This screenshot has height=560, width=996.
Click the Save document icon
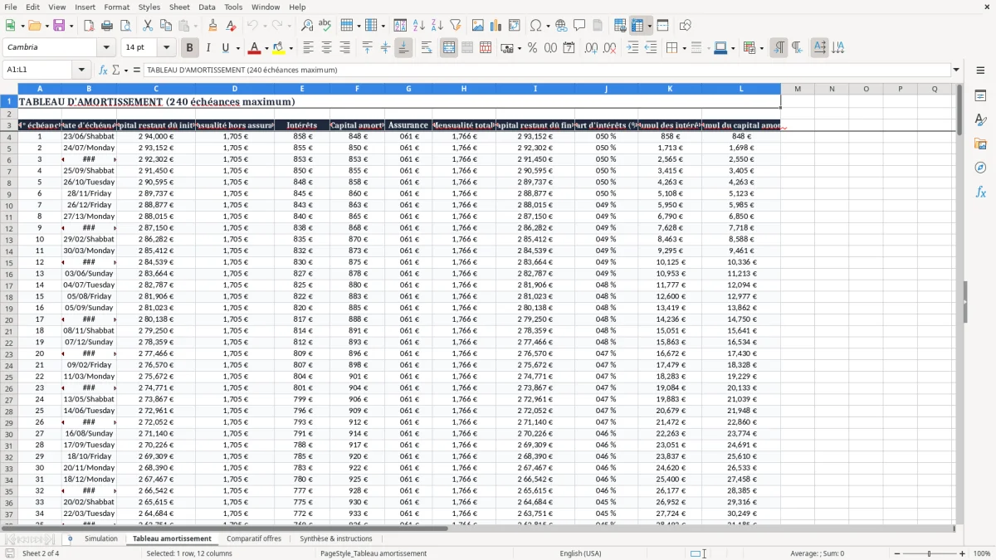59,26
